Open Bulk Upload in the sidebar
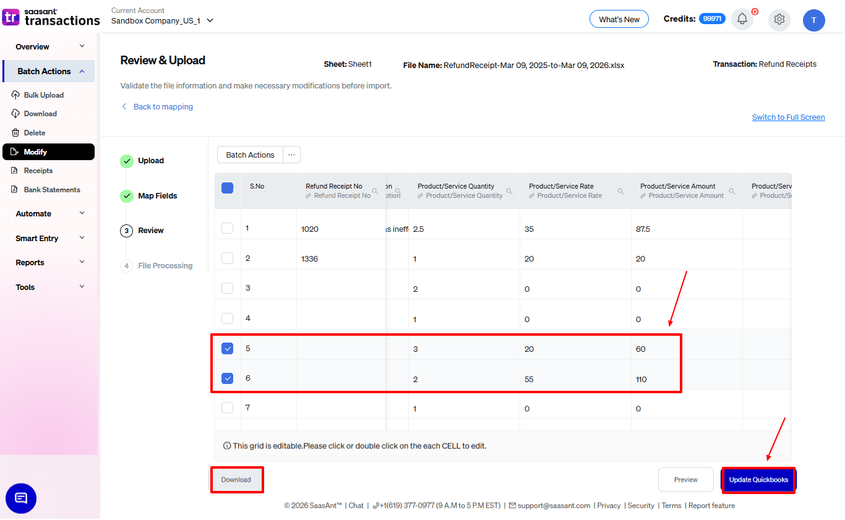This screenshot has width=845, height=520. click(43, 95)
